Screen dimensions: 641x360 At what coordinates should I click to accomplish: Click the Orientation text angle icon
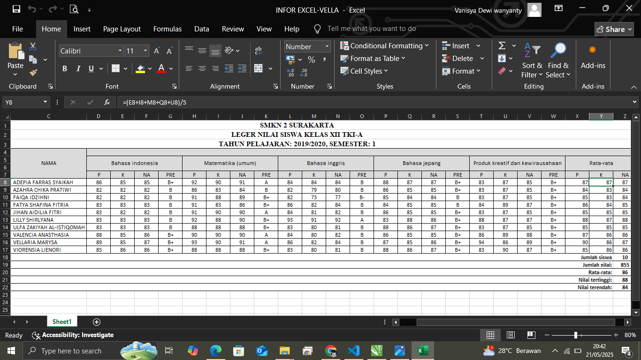point(229,51)
